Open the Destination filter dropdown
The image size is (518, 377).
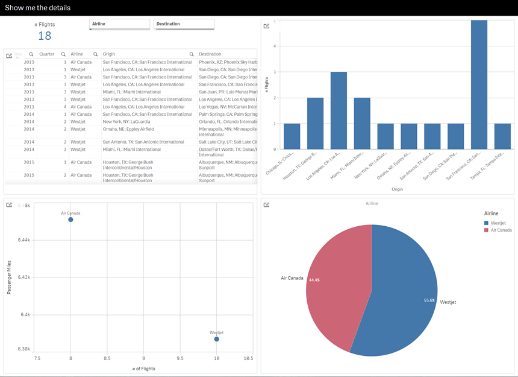pos(184,25)
